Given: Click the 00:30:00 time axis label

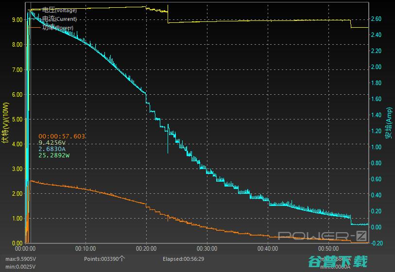Looking at the screenshot, I should [207, 249].
